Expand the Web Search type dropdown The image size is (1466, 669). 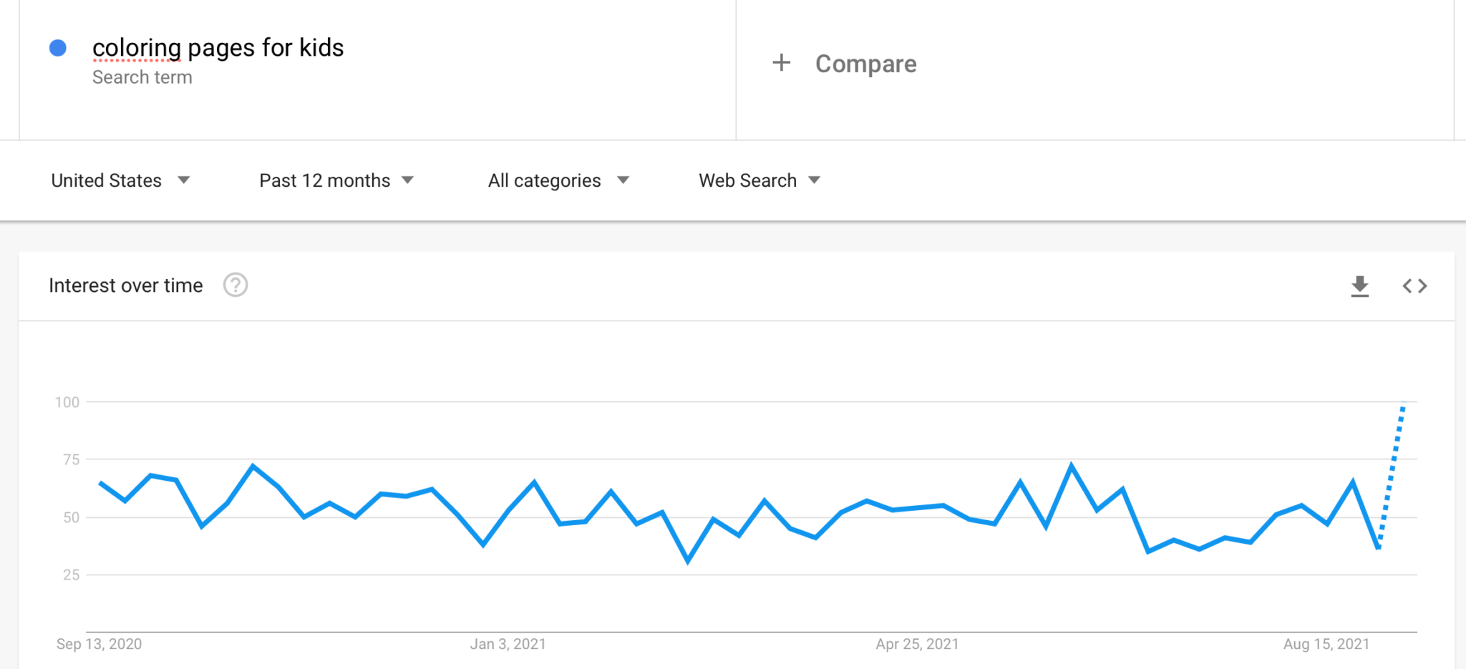tap(759, 180)
